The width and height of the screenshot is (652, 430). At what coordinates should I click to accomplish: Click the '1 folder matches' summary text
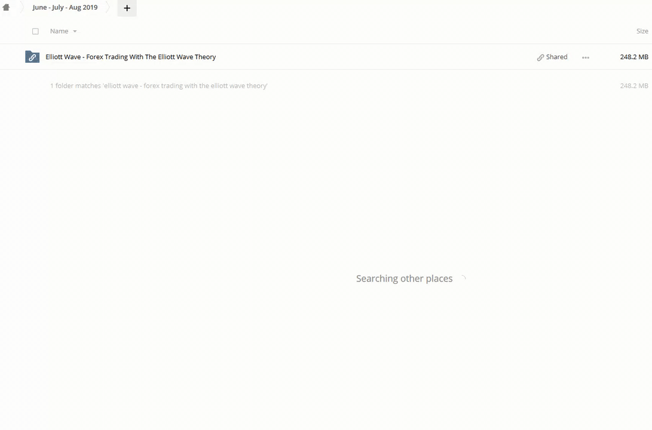coord(158,86)
